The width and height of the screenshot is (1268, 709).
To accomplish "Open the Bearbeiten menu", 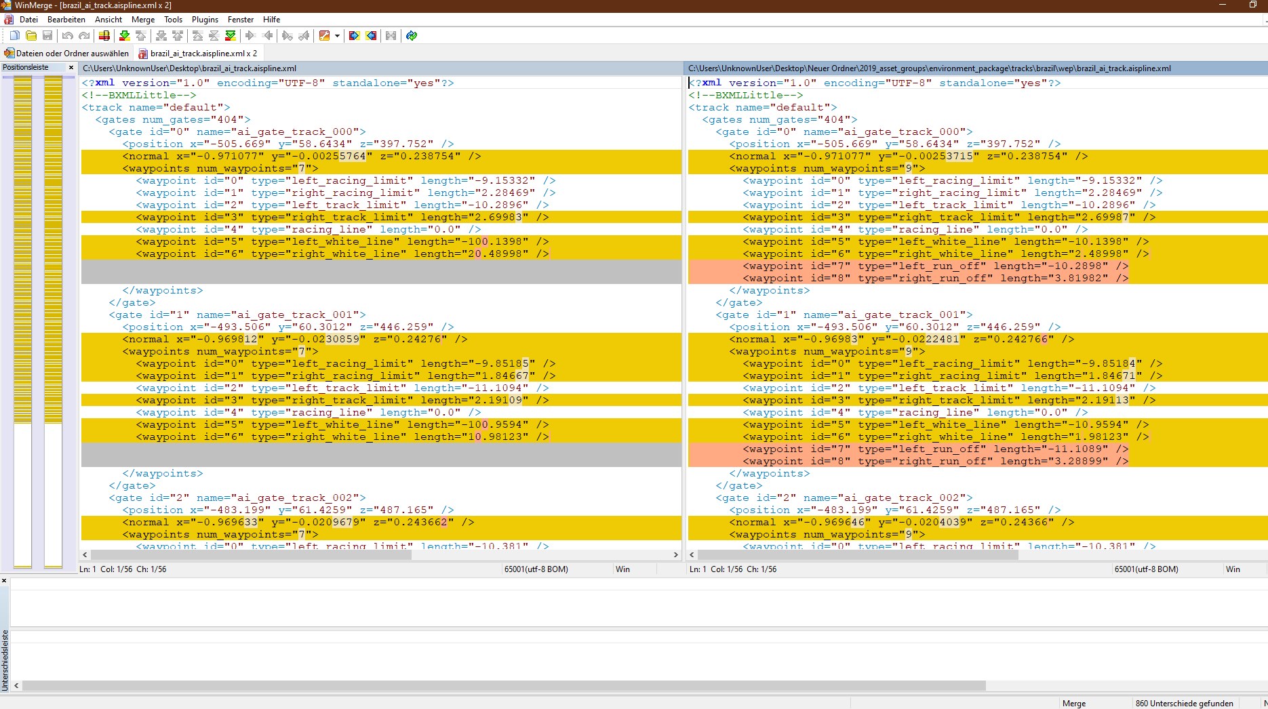I will 66,20.
